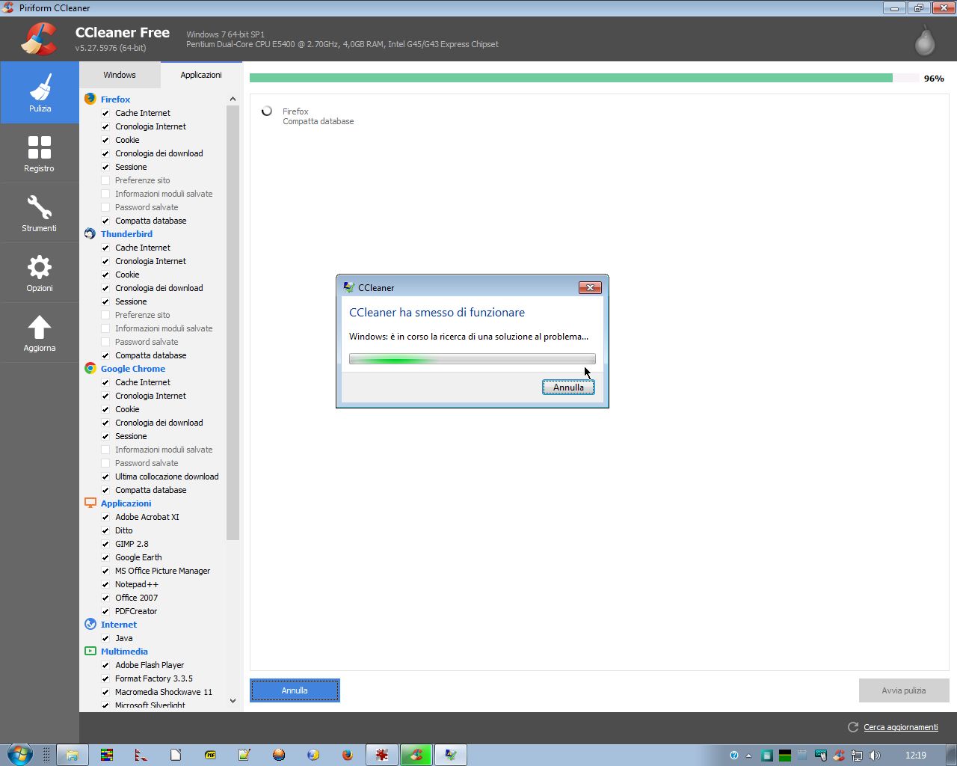The height and width of the screenshot is (766, 957).
Task: Click the crash dialog progress bar
Action: (473, 359)
